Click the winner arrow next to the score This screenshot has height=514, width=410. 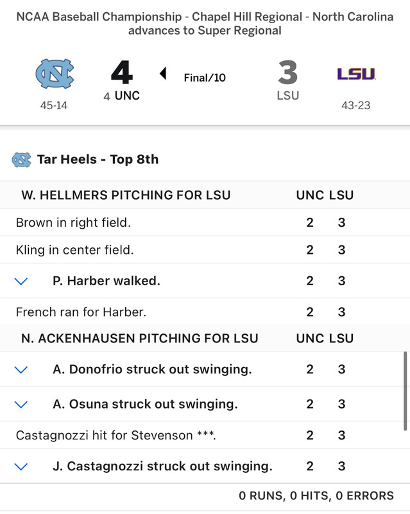pos(163,74)
